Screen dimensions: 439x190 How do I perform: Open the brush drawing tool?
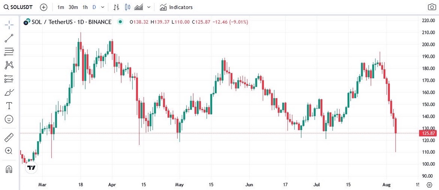(9, 92)
